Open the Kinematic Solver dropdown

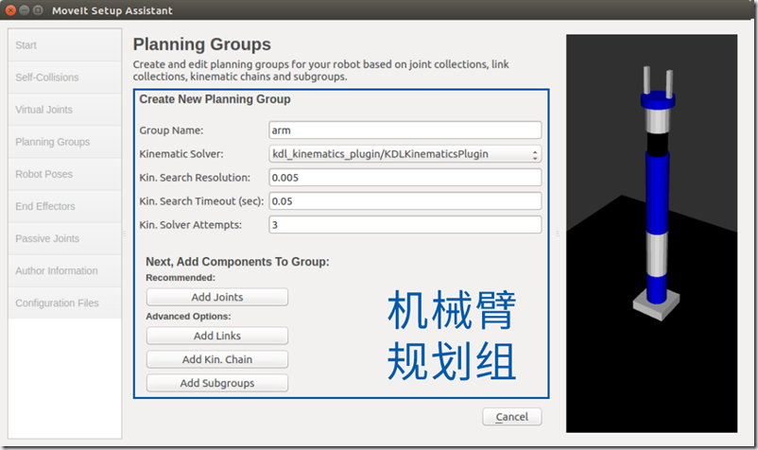coord(405,154)
